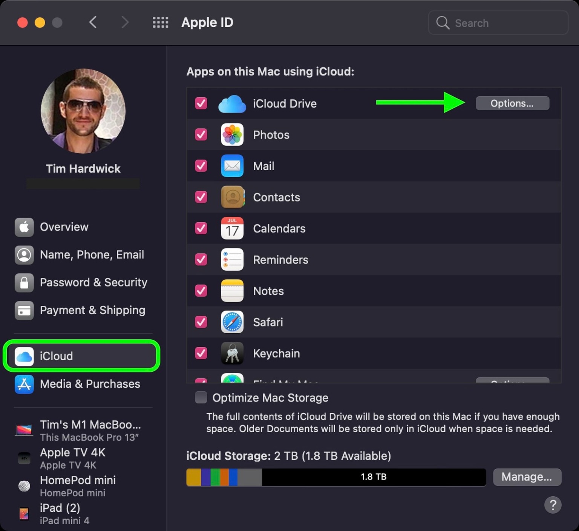579x531 pixels.
Task: Click the Contacts book icon
Action: pos(233,197)
